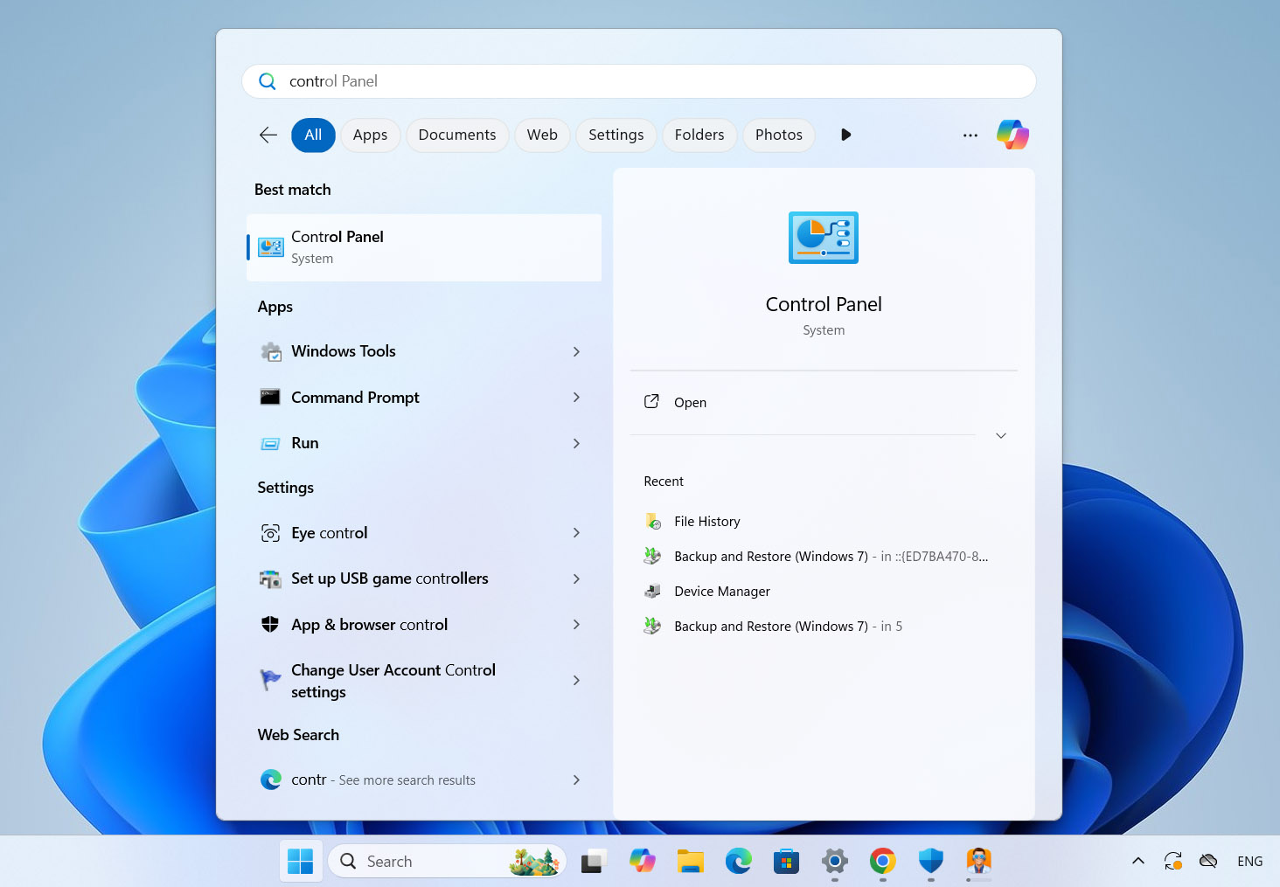
Task: Expand Change User Account Control chevron
Action: [x=576, y=680]
